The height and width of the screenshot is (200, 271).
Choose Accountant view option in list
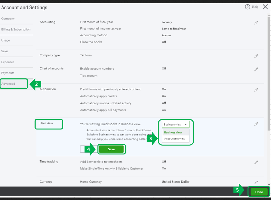click(x=176, y=138)
